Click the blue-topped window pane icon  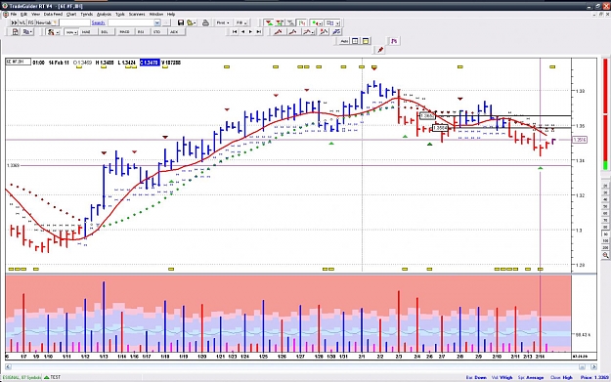(x=355, y=41)
